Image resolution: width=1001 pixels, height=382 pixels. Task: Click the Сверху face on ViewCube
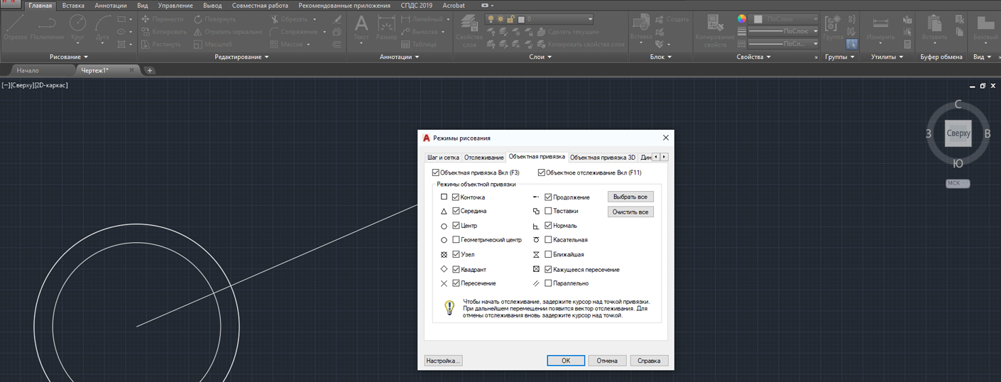point(958,133)
